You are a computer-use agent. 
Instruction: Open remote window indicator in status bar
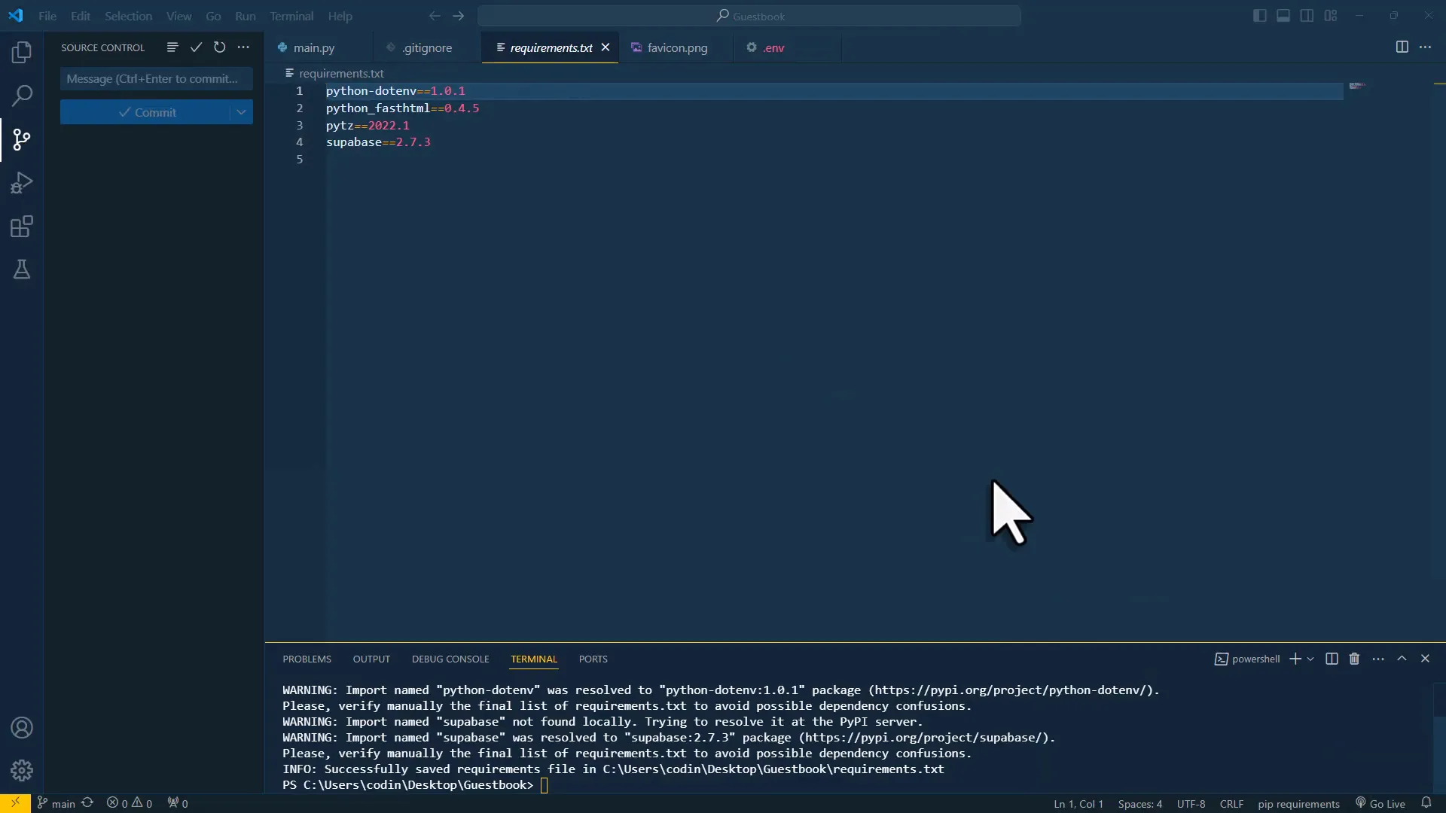[15, 803]
